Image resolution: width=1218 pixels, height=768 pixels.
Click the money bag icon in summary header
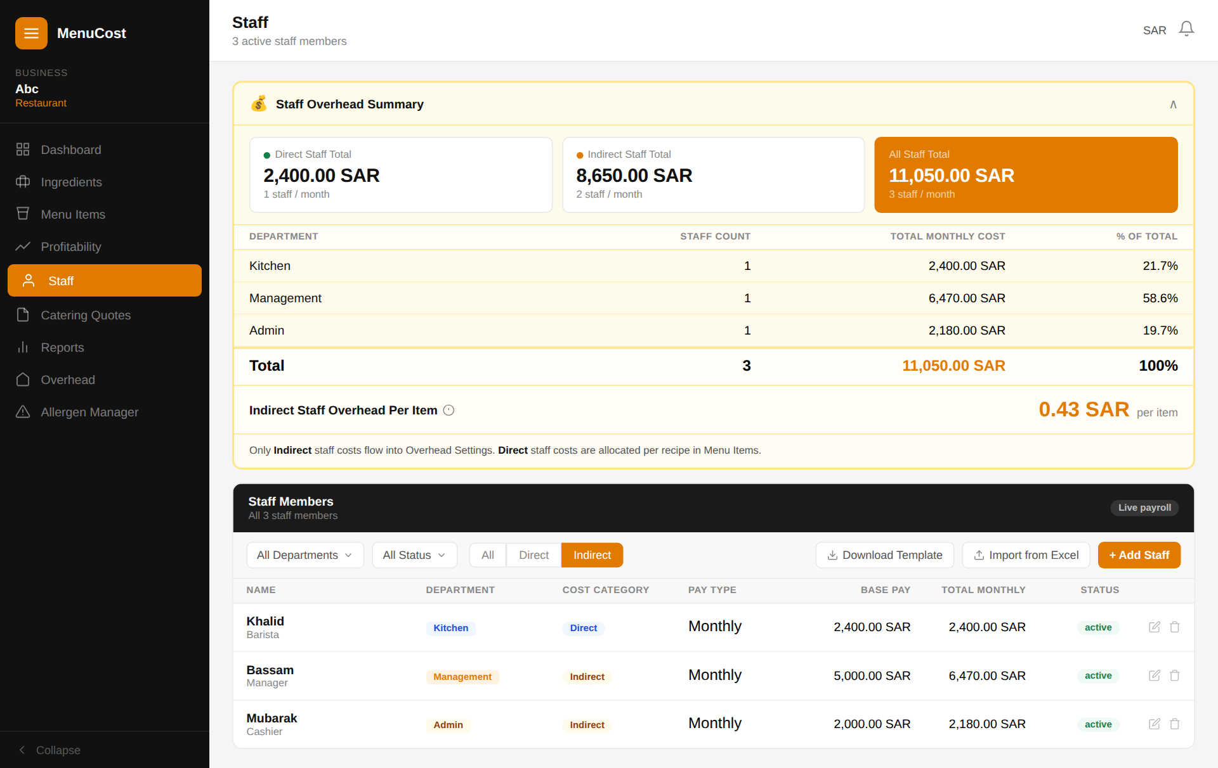click(259, 103)
